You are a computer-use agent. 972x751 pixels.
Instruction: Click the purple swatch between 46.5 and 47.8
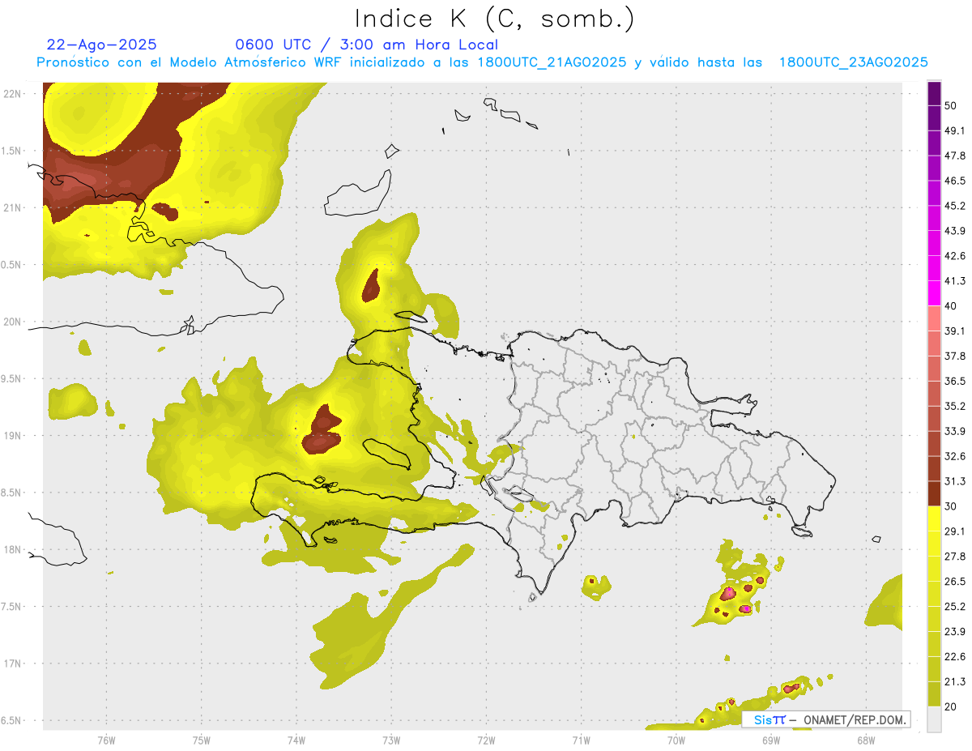(934, 169)
